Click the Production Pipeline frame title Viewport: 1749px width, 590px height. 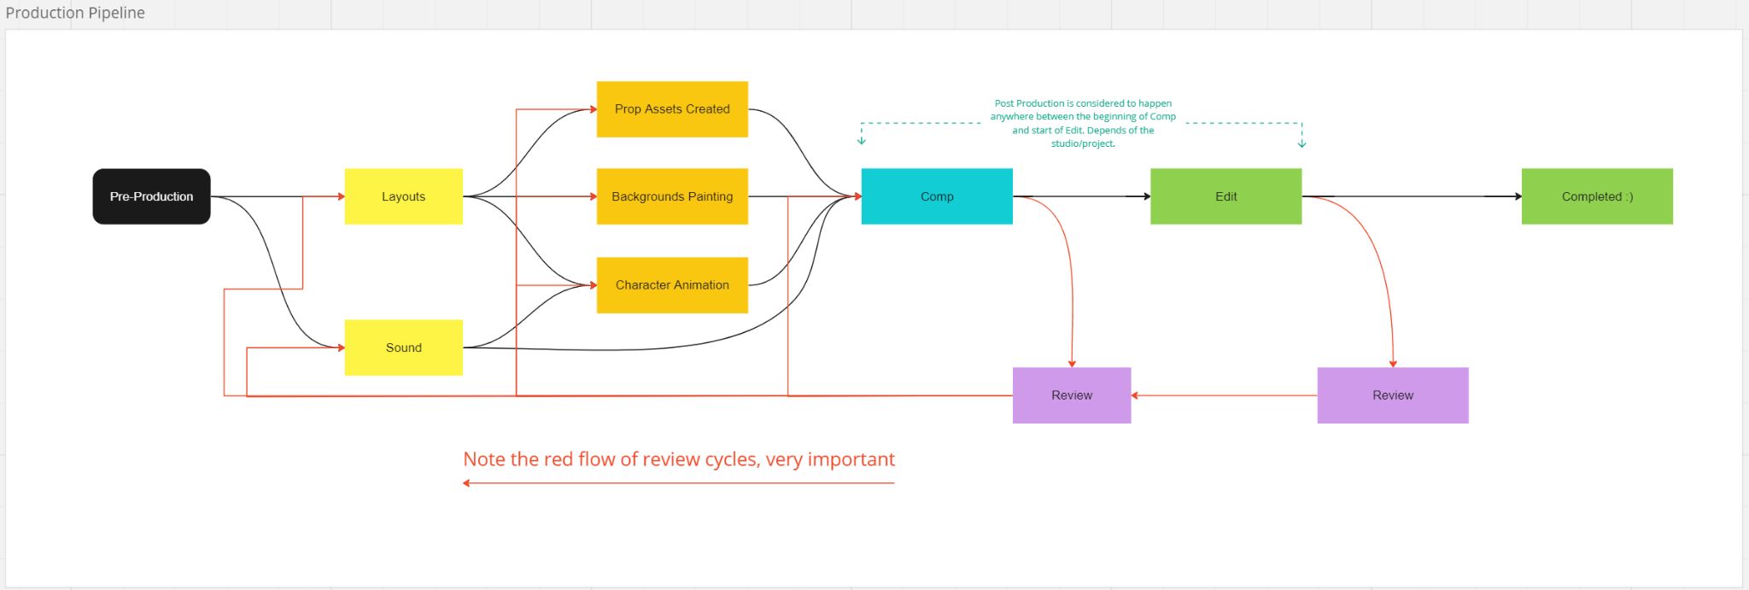75,13
